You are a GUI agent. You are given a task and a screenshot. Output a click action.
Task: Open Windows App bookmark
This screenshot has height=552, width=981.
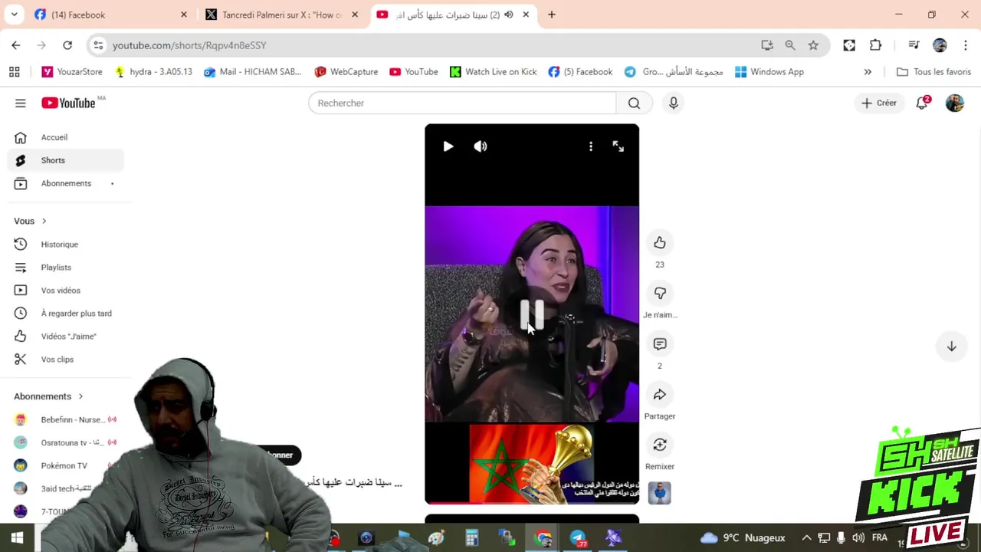coord(769,72)
